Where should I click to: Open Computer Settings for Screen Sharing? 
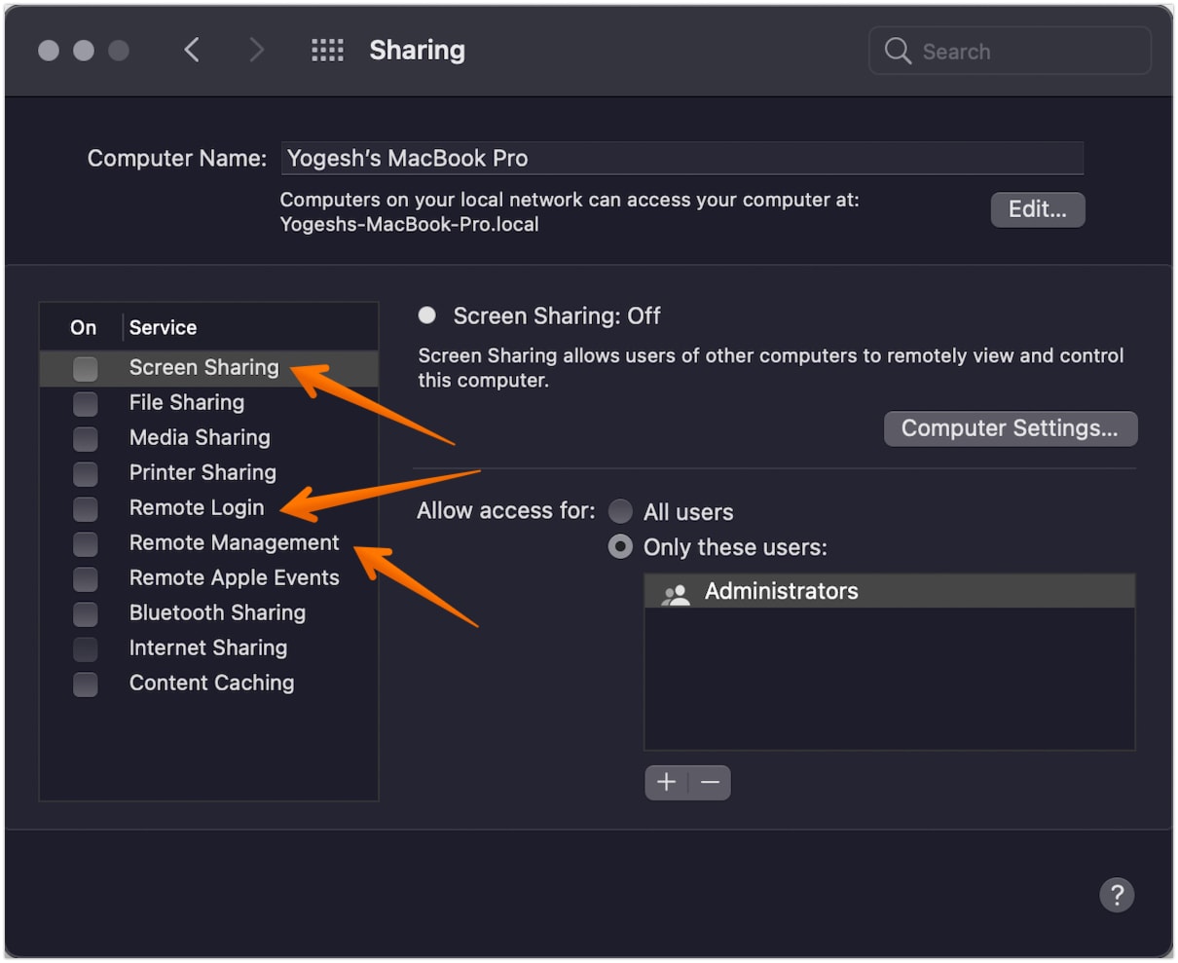1010,428
